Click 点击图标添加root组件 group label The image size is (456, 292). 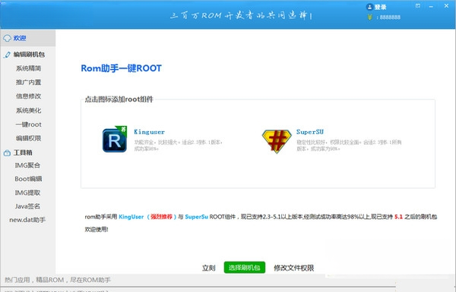tap(119, 99)
